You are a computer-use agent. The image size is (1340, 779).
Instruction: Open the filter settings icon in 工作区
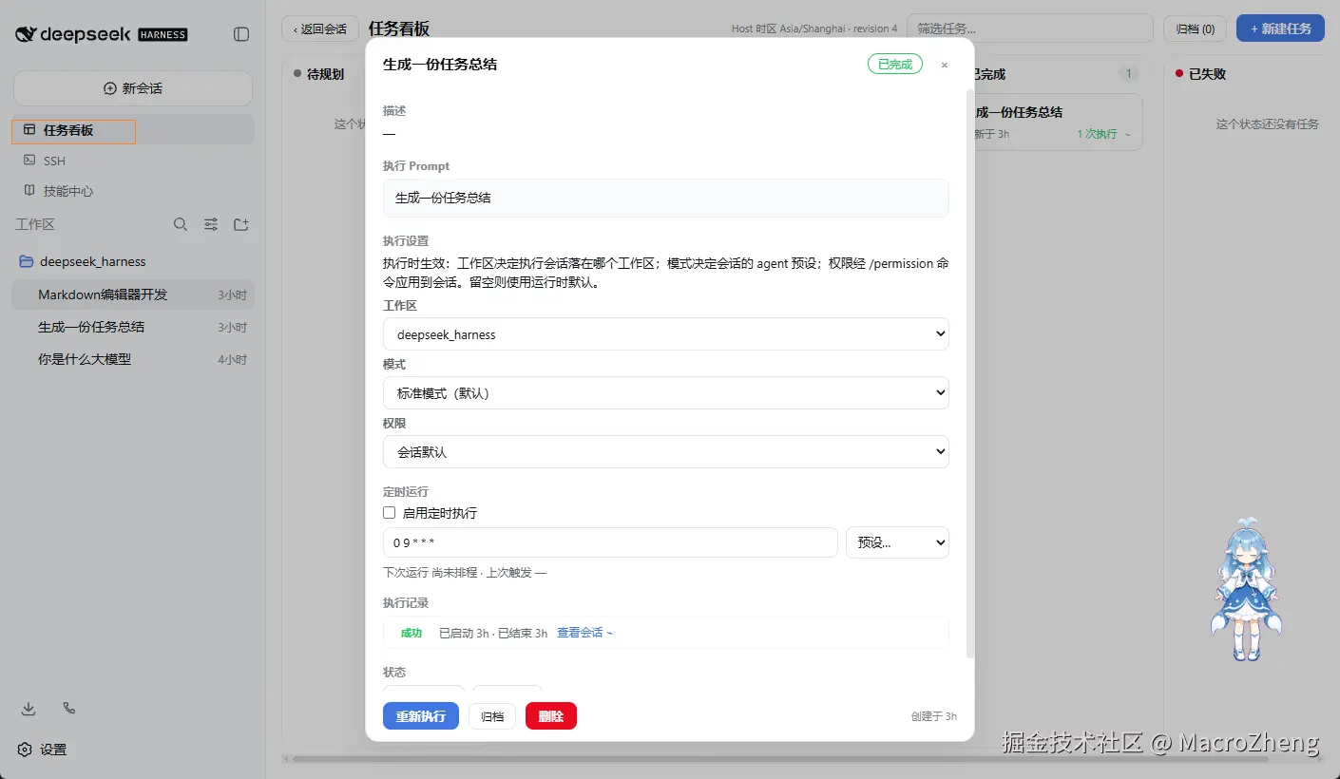click(211, 224)
